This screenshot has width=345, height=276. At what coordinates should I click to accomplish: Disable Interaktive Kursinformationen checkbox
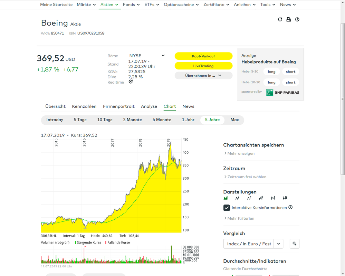click(227, 208)
